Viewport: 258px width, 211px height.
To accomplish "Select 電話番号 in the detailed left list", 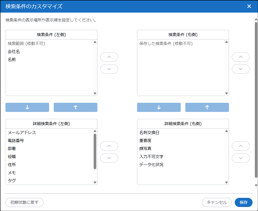I will pyautogui.click(x=16, y=141).
